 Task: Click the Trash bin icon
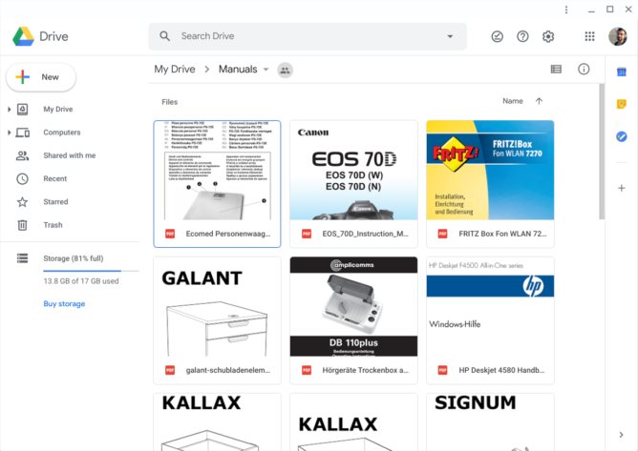[22, 225]
